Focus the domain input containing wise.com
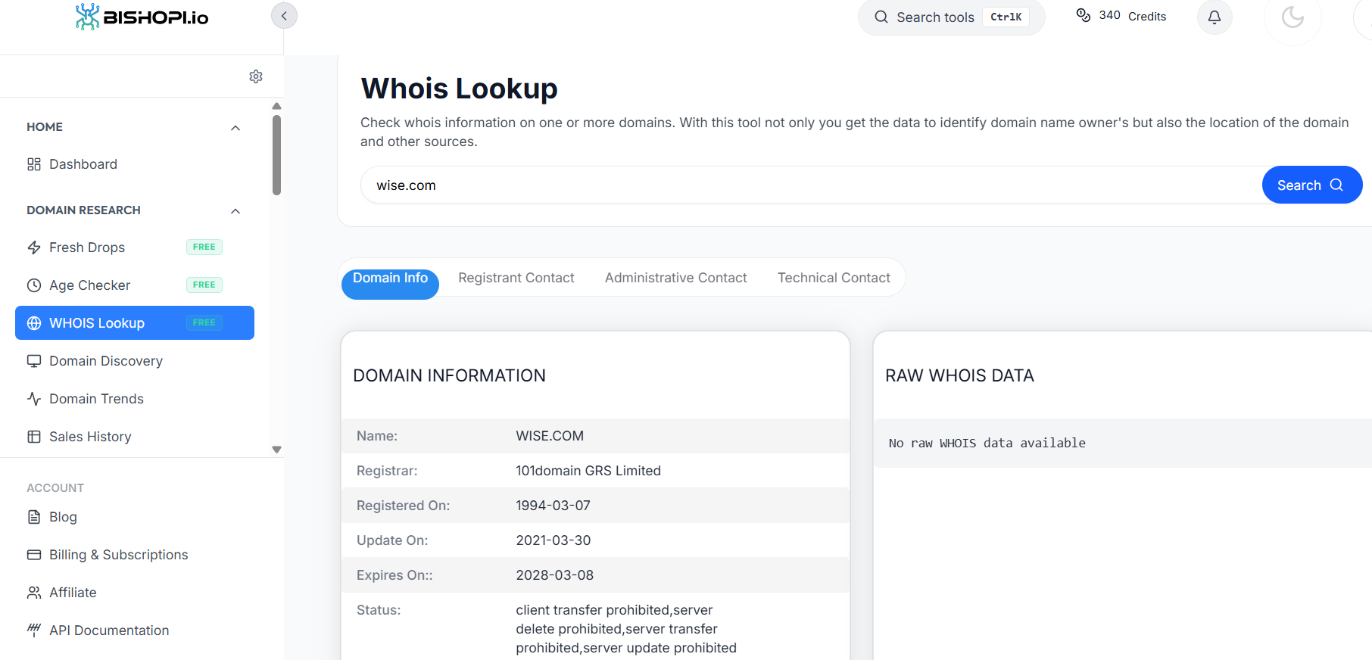1372x660 pixels. click(810, 185)
